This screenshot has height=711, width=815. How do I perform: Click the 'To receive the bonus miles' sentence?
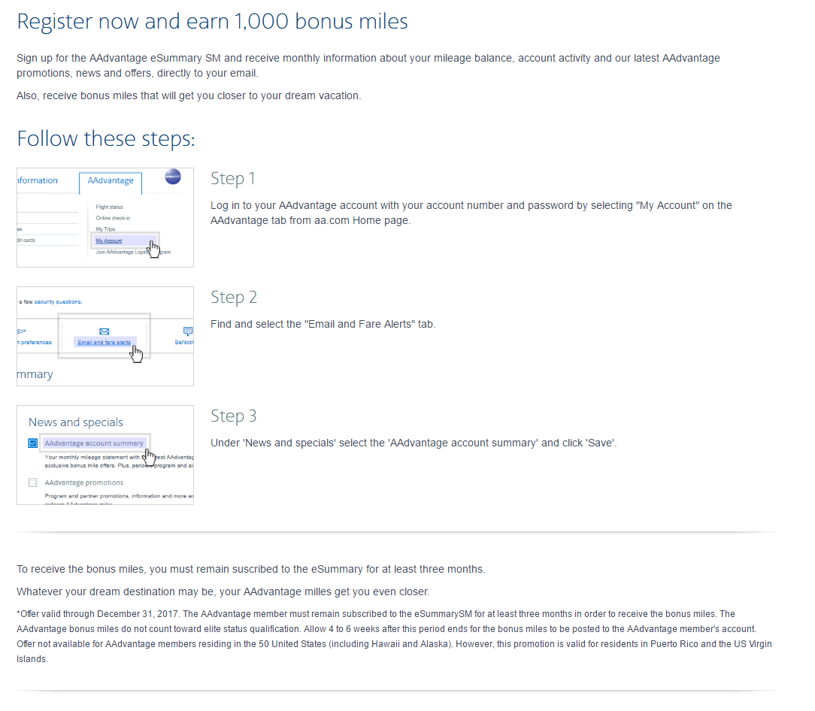[250, 569]
